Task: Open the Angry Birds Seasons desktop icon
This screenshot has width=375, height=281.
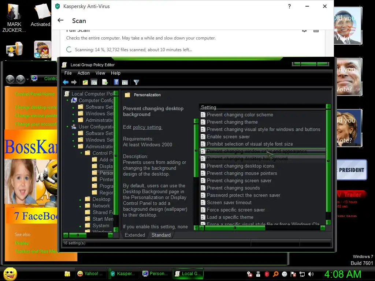Action: (42, 49)
